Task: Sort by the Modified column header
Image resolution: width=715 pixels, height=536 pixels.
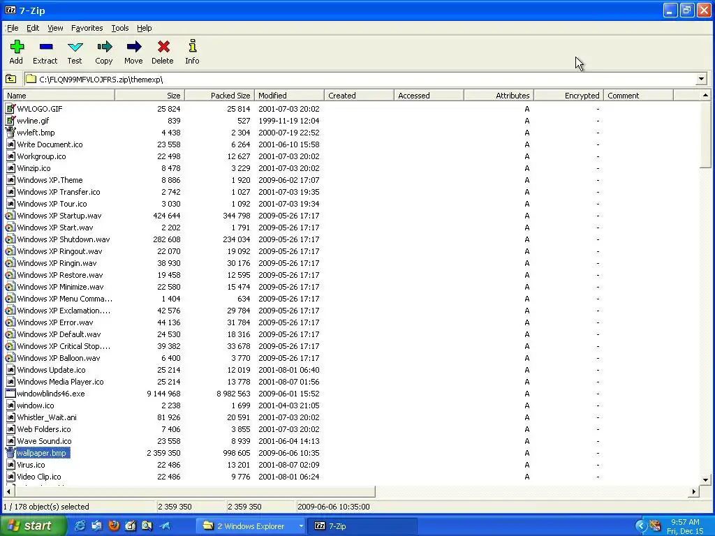Action: [x=289, y=95]
